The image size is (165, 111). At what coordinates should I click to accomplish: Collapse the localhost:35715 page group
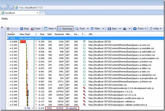coord(8,38)
